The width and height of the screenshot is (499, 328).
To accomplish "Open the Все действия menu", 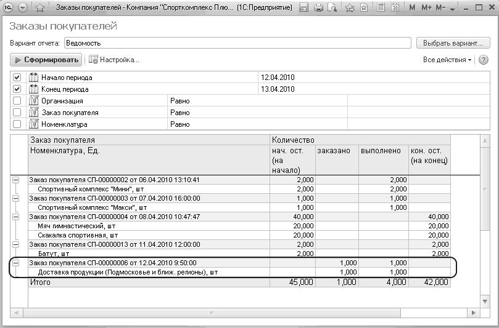I will [x=447, y=60].
